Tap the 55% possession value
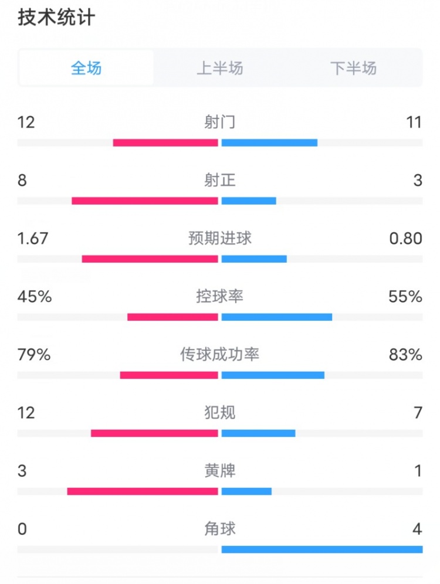Screen dimensions: 440x584 point(405,296)
